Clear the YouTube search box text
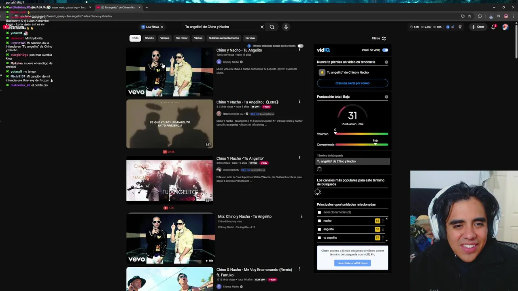518x291 pixels. pos(262,27)
